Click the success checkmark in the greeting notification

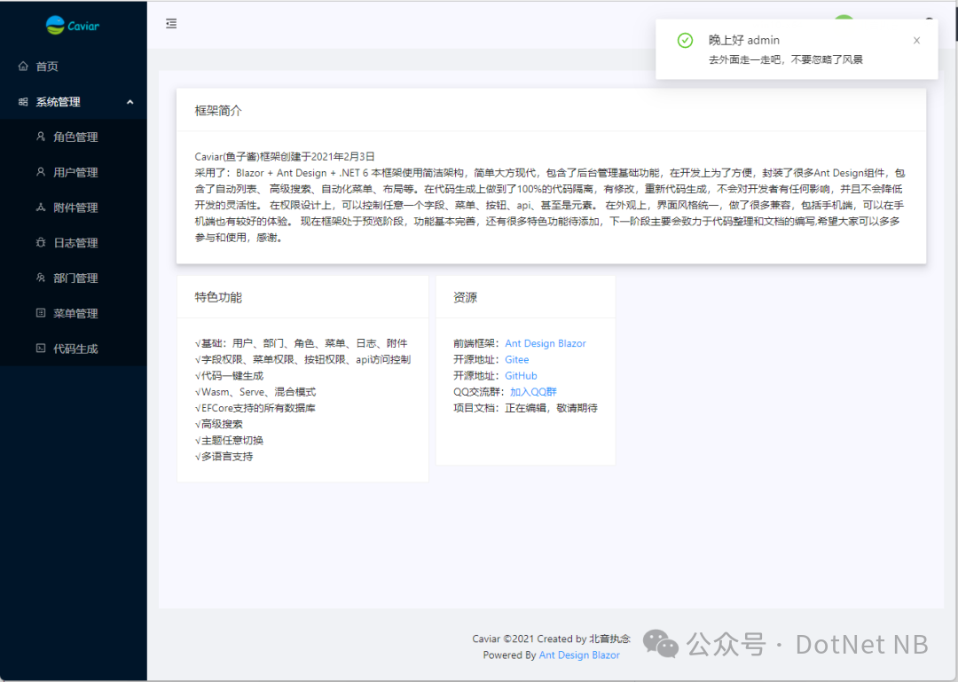tap(684, 40)
